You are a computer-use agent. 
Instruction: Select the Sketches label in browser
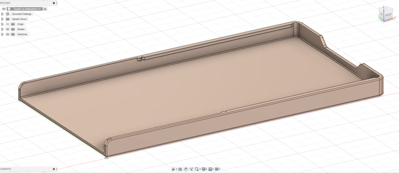[22, 34]
